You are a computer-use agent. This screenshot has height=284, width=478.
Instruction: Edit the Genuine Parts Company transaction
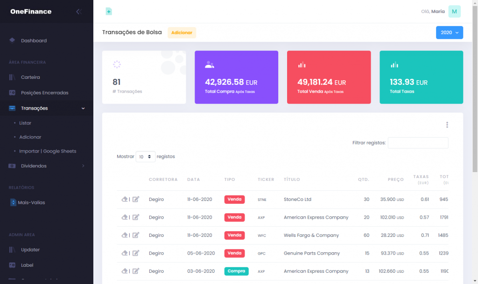[136, 253]
